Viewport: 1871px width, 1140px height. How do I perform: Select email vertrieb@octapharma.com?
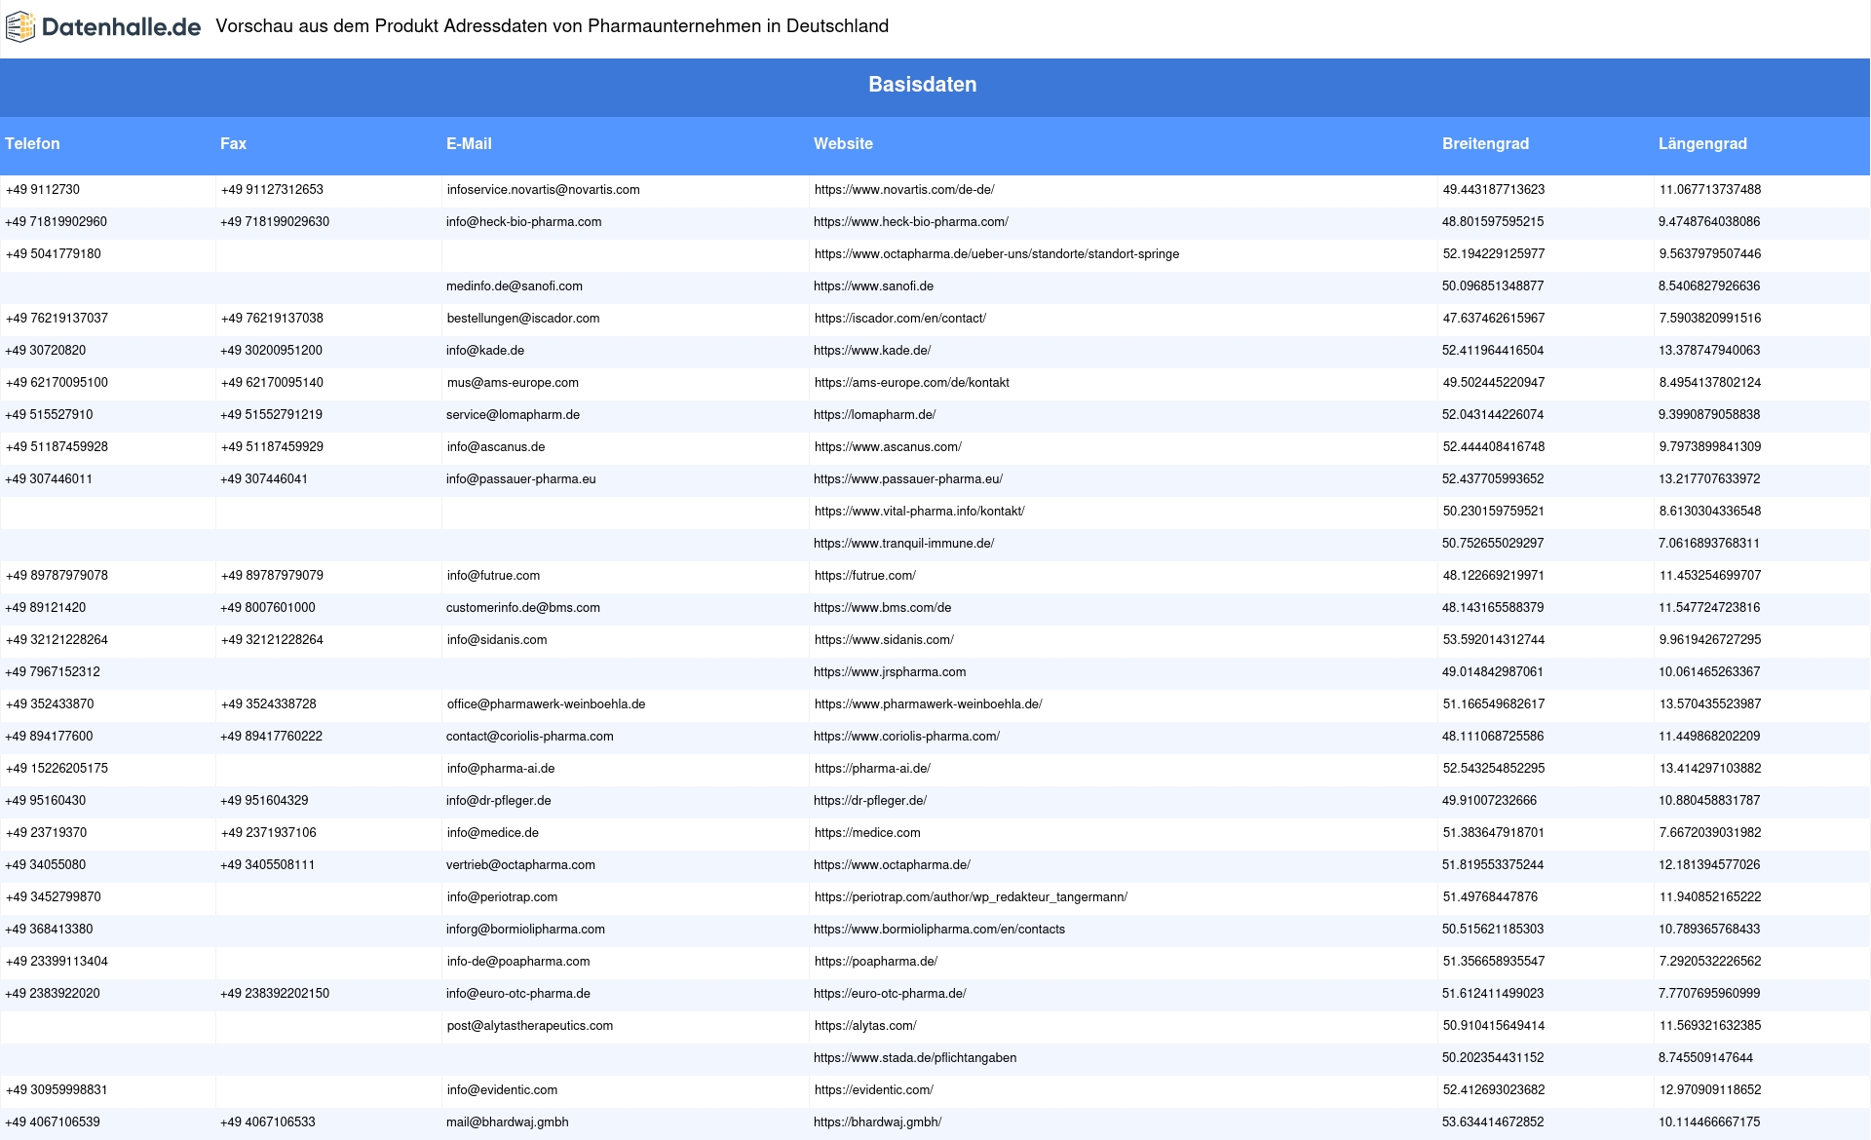pos(520,865)
